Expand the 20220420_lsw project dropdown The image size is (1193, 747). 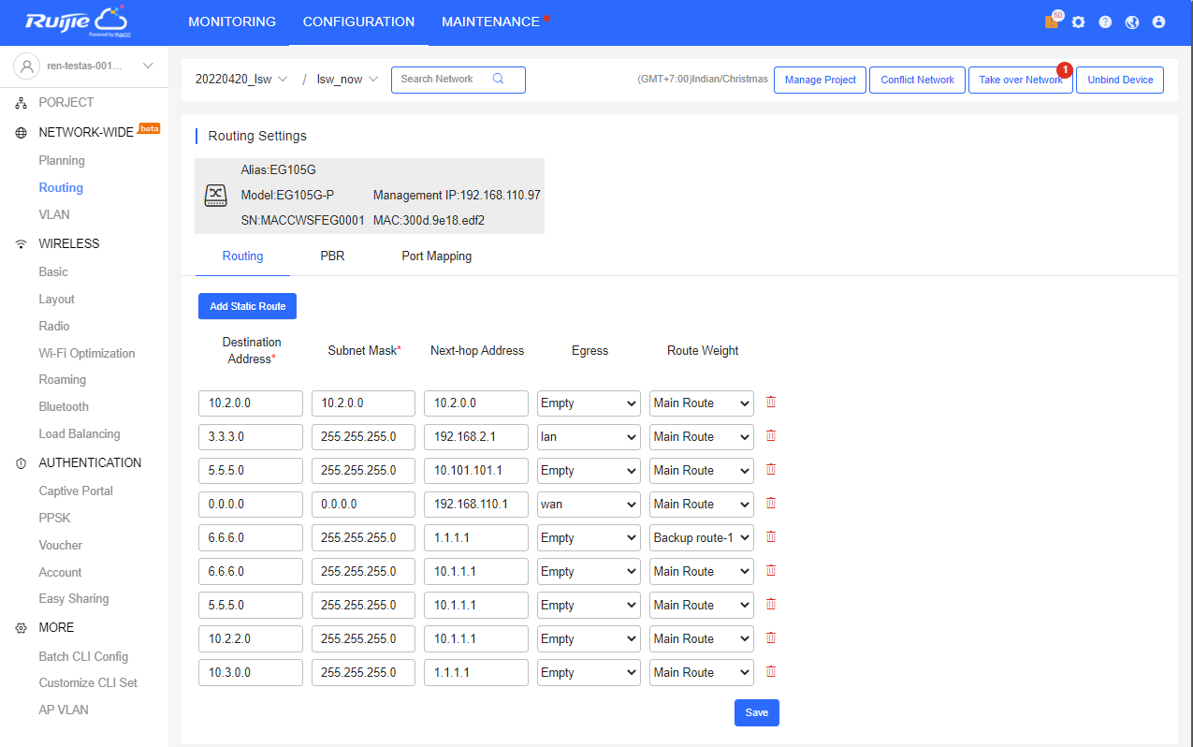[241, 80]
